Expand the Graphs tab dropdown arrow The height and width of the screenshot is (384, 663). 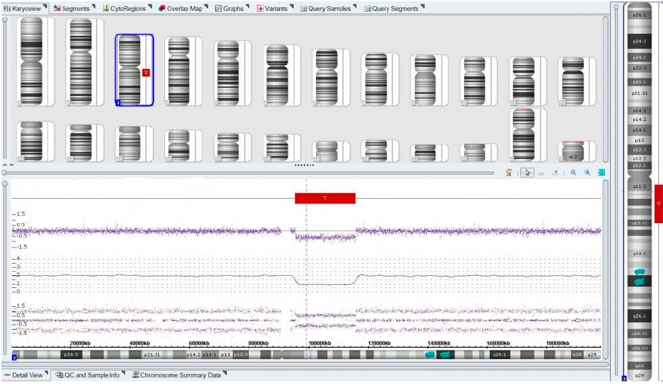(x=248, y=7)
